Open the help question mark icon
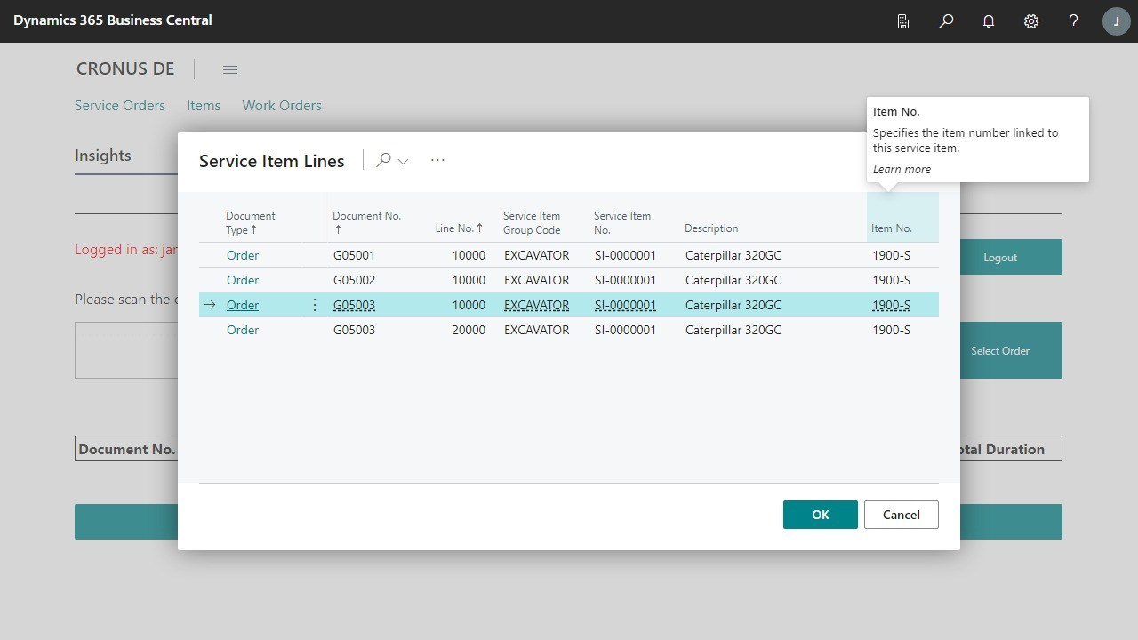Screen dimensions: 1138x640 pos(1073,20)
